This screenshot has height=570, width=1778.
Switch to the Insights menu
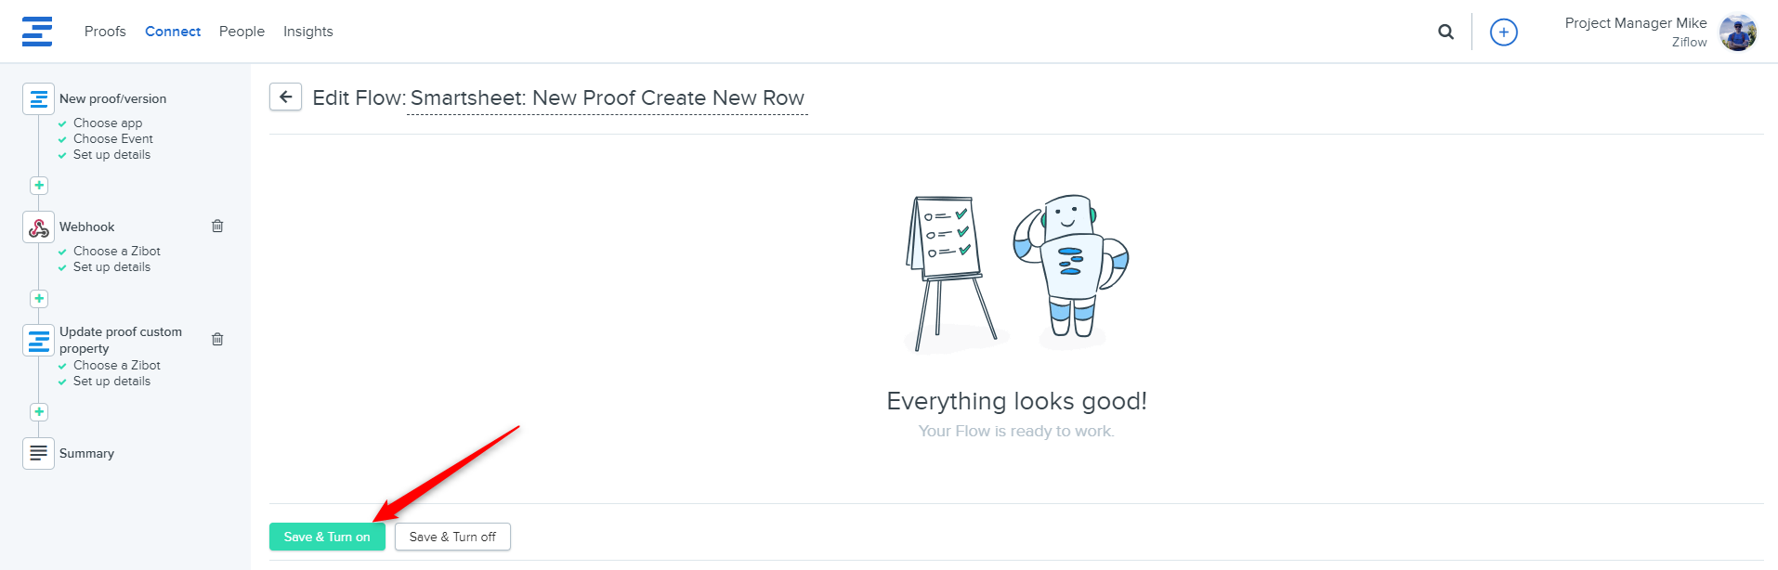(x=308, y=32)
